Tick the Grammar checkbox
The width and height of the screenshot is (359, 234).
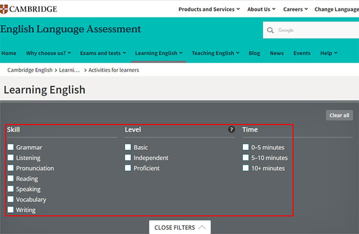[10, 147]
